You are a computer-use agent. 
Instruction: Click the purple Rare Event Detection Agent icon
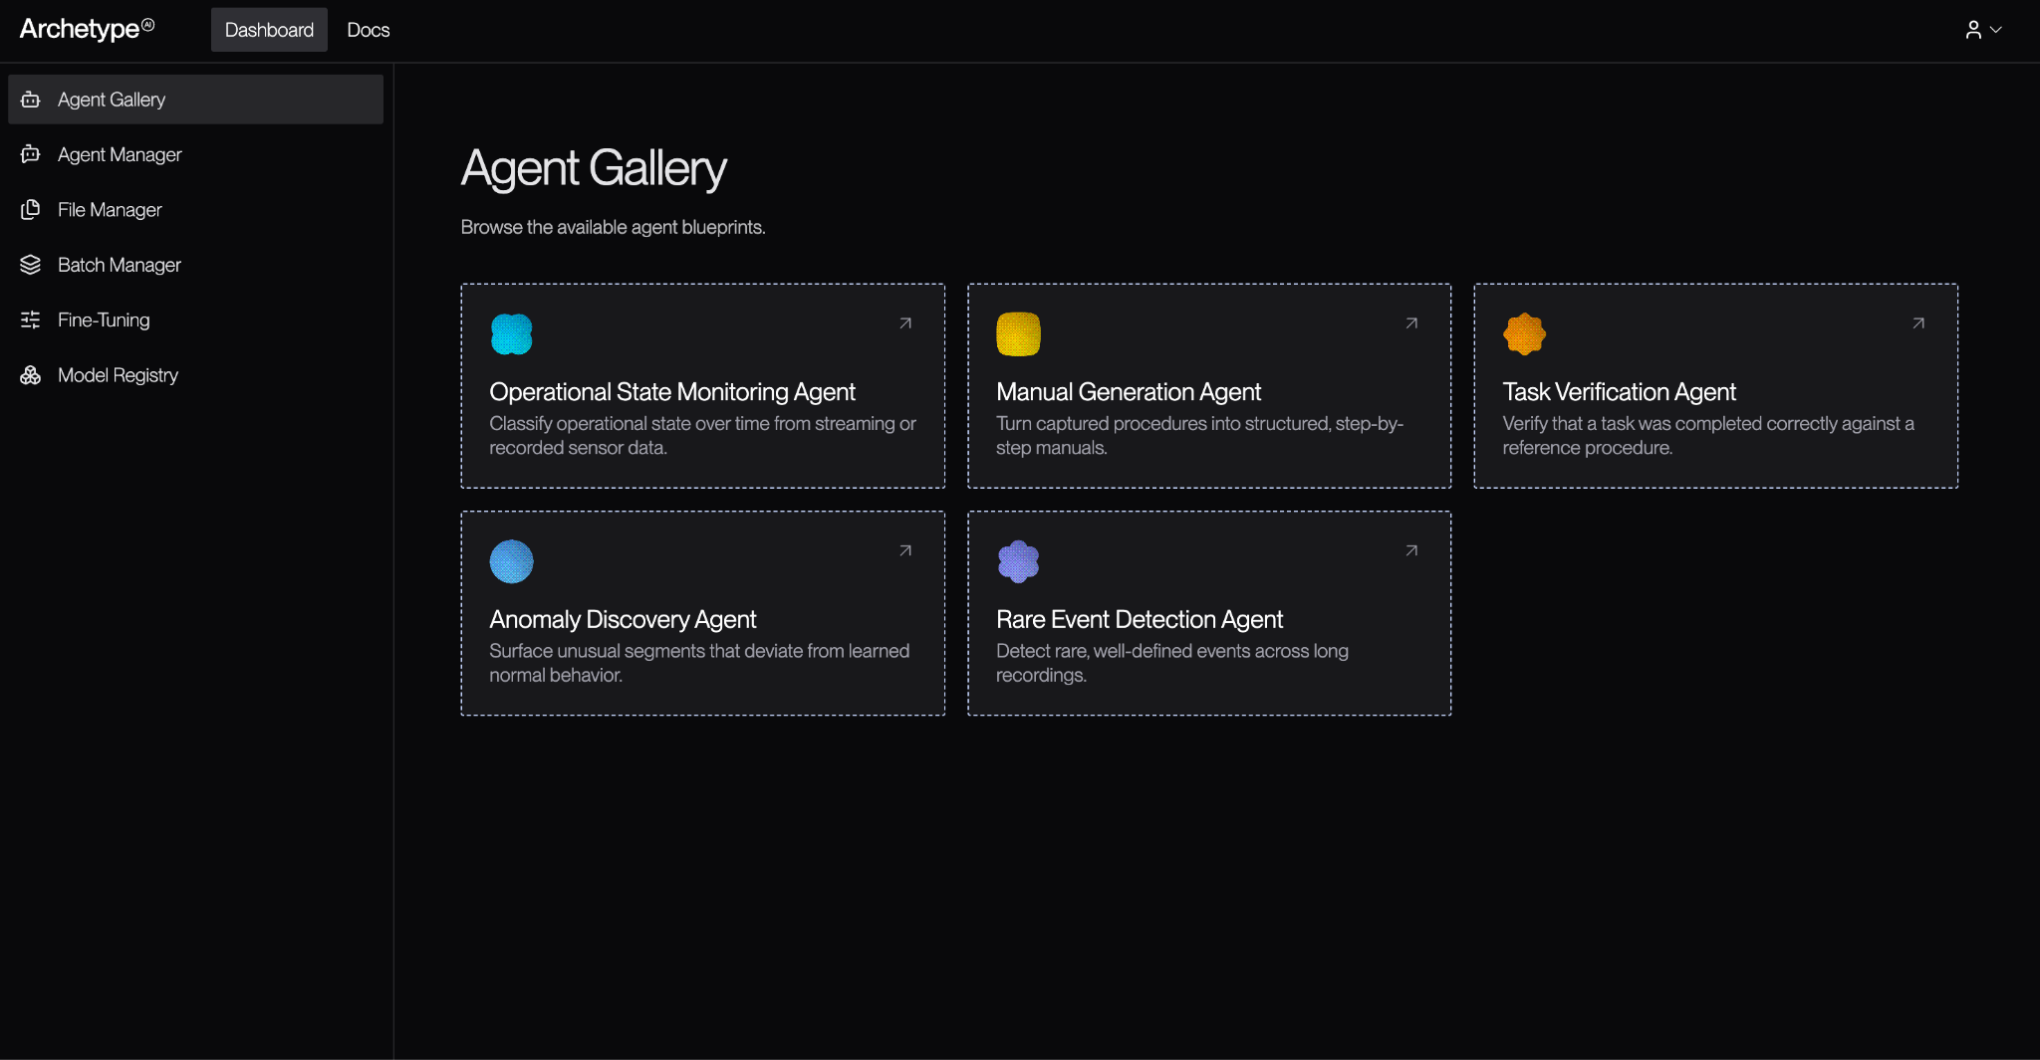tap(1018, 561)
